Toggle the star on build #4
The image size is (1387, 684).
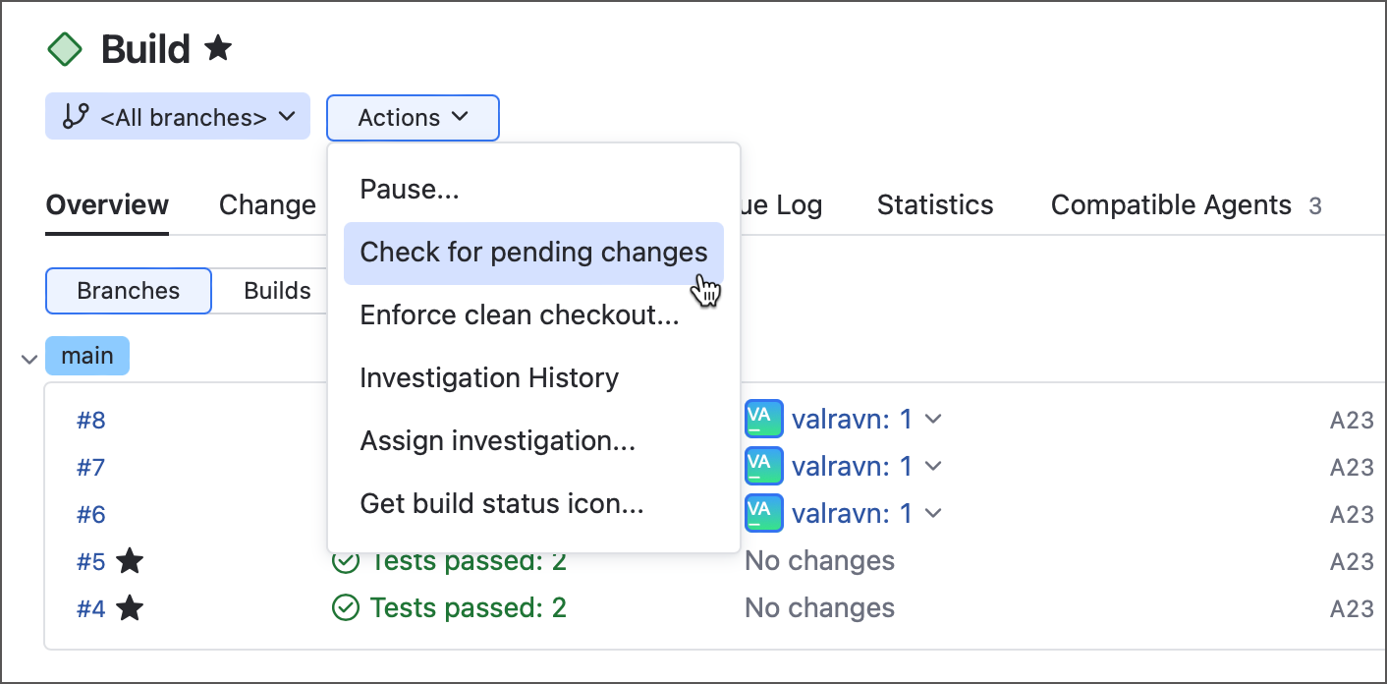point(130,609)
